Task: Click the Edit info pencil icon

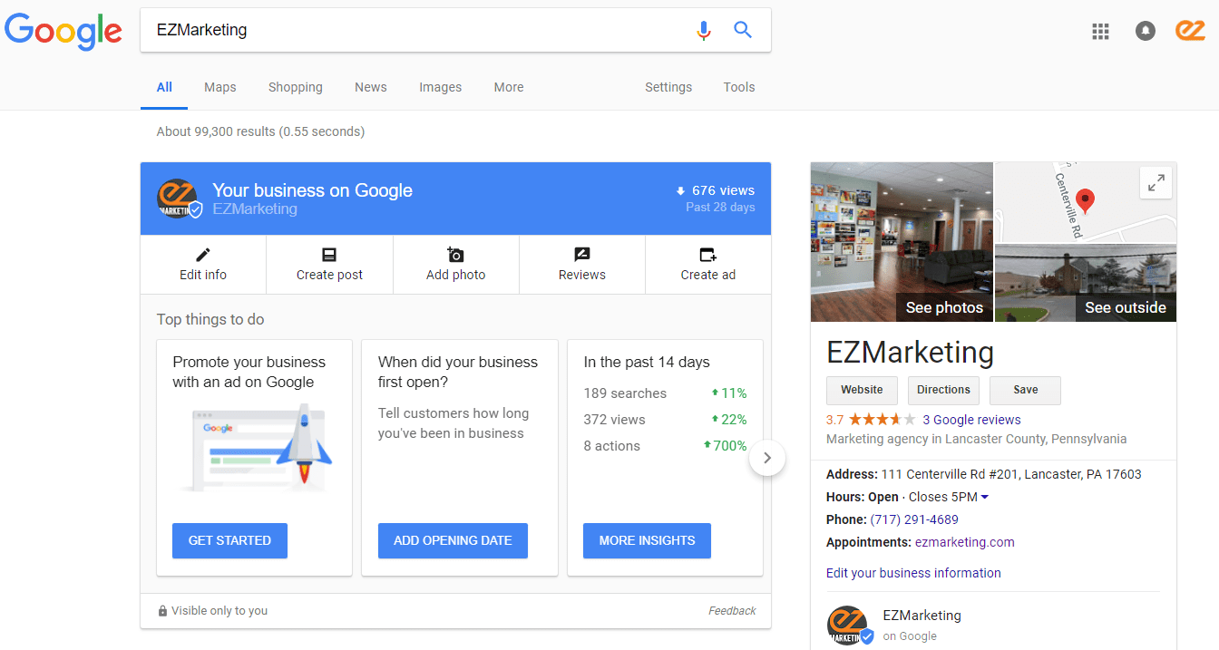Action: (203, 255)
